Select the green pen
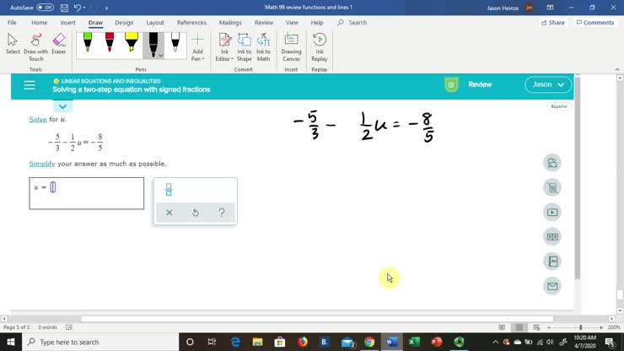The height and width of the screenshot is (351, 624). point(88,42)
